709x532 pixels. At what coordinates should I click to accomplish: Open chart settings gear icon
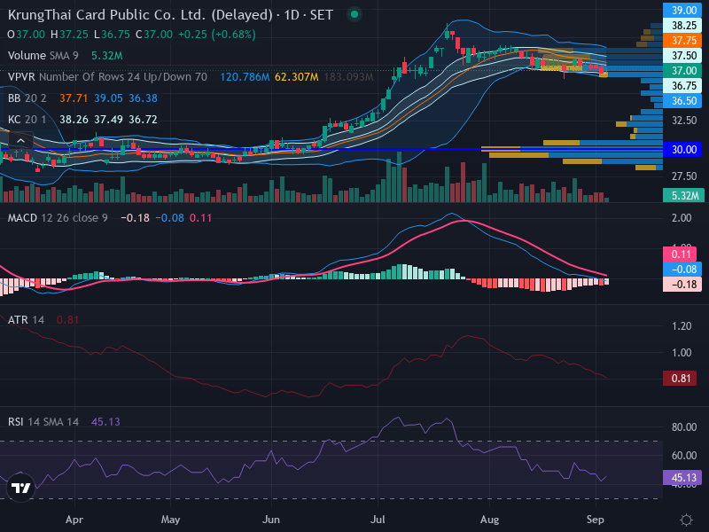686,520
